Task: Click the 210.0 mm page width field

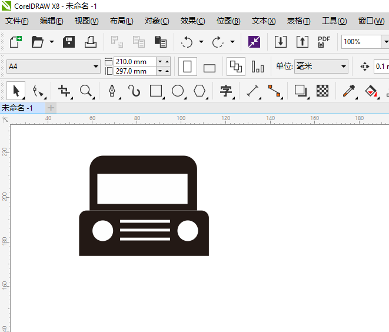Action: click(x=134, y=62)
